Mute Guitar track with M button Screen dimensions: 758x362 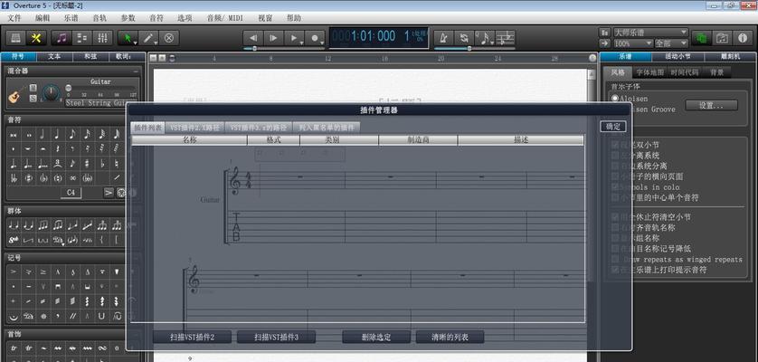click(x=33, y=88)
